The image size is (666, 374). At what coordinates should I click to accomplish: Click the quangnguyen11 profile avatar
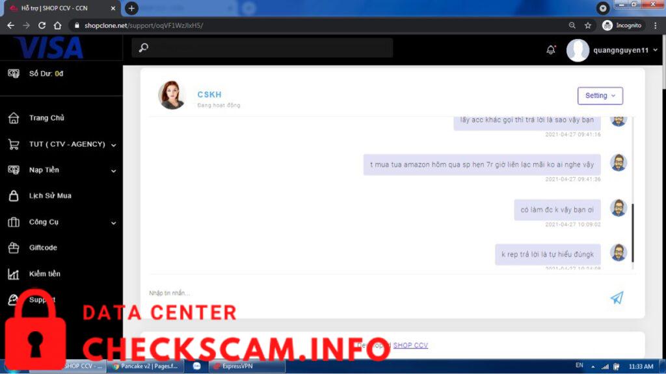pos(578,50)
